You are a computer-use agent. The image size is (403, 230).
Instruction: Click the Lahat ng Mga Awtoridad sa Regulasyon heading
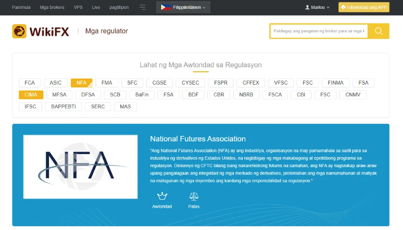pos(201,65)
